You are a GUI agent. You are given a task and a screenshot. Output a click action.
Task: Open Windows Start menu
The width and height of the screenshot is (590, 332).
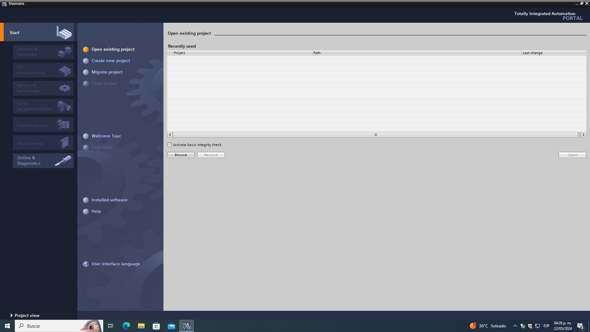(7, 326)
